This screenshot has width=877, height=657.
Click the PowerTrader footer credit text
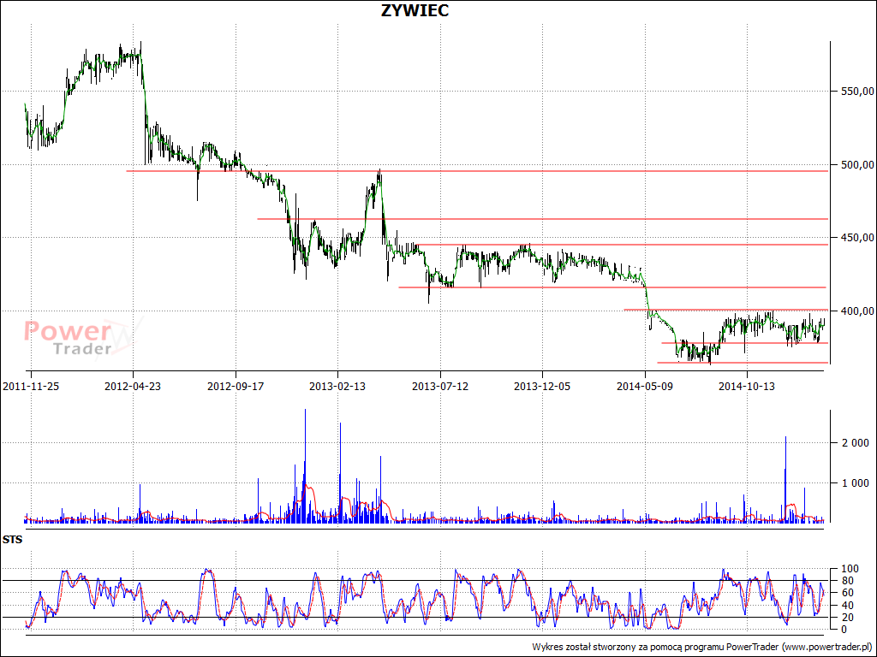click(x=703, y=647)
